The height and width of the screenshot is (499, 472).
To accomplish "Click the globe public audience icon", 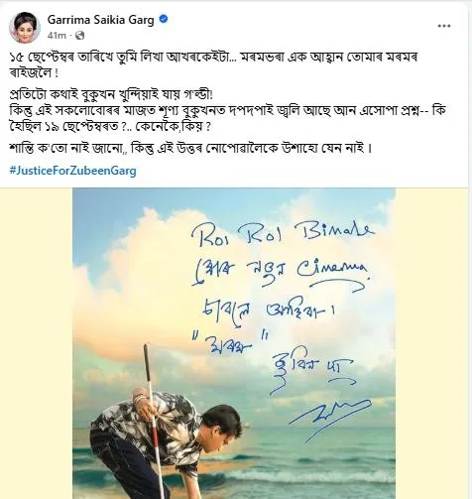I will coord(79,36).
